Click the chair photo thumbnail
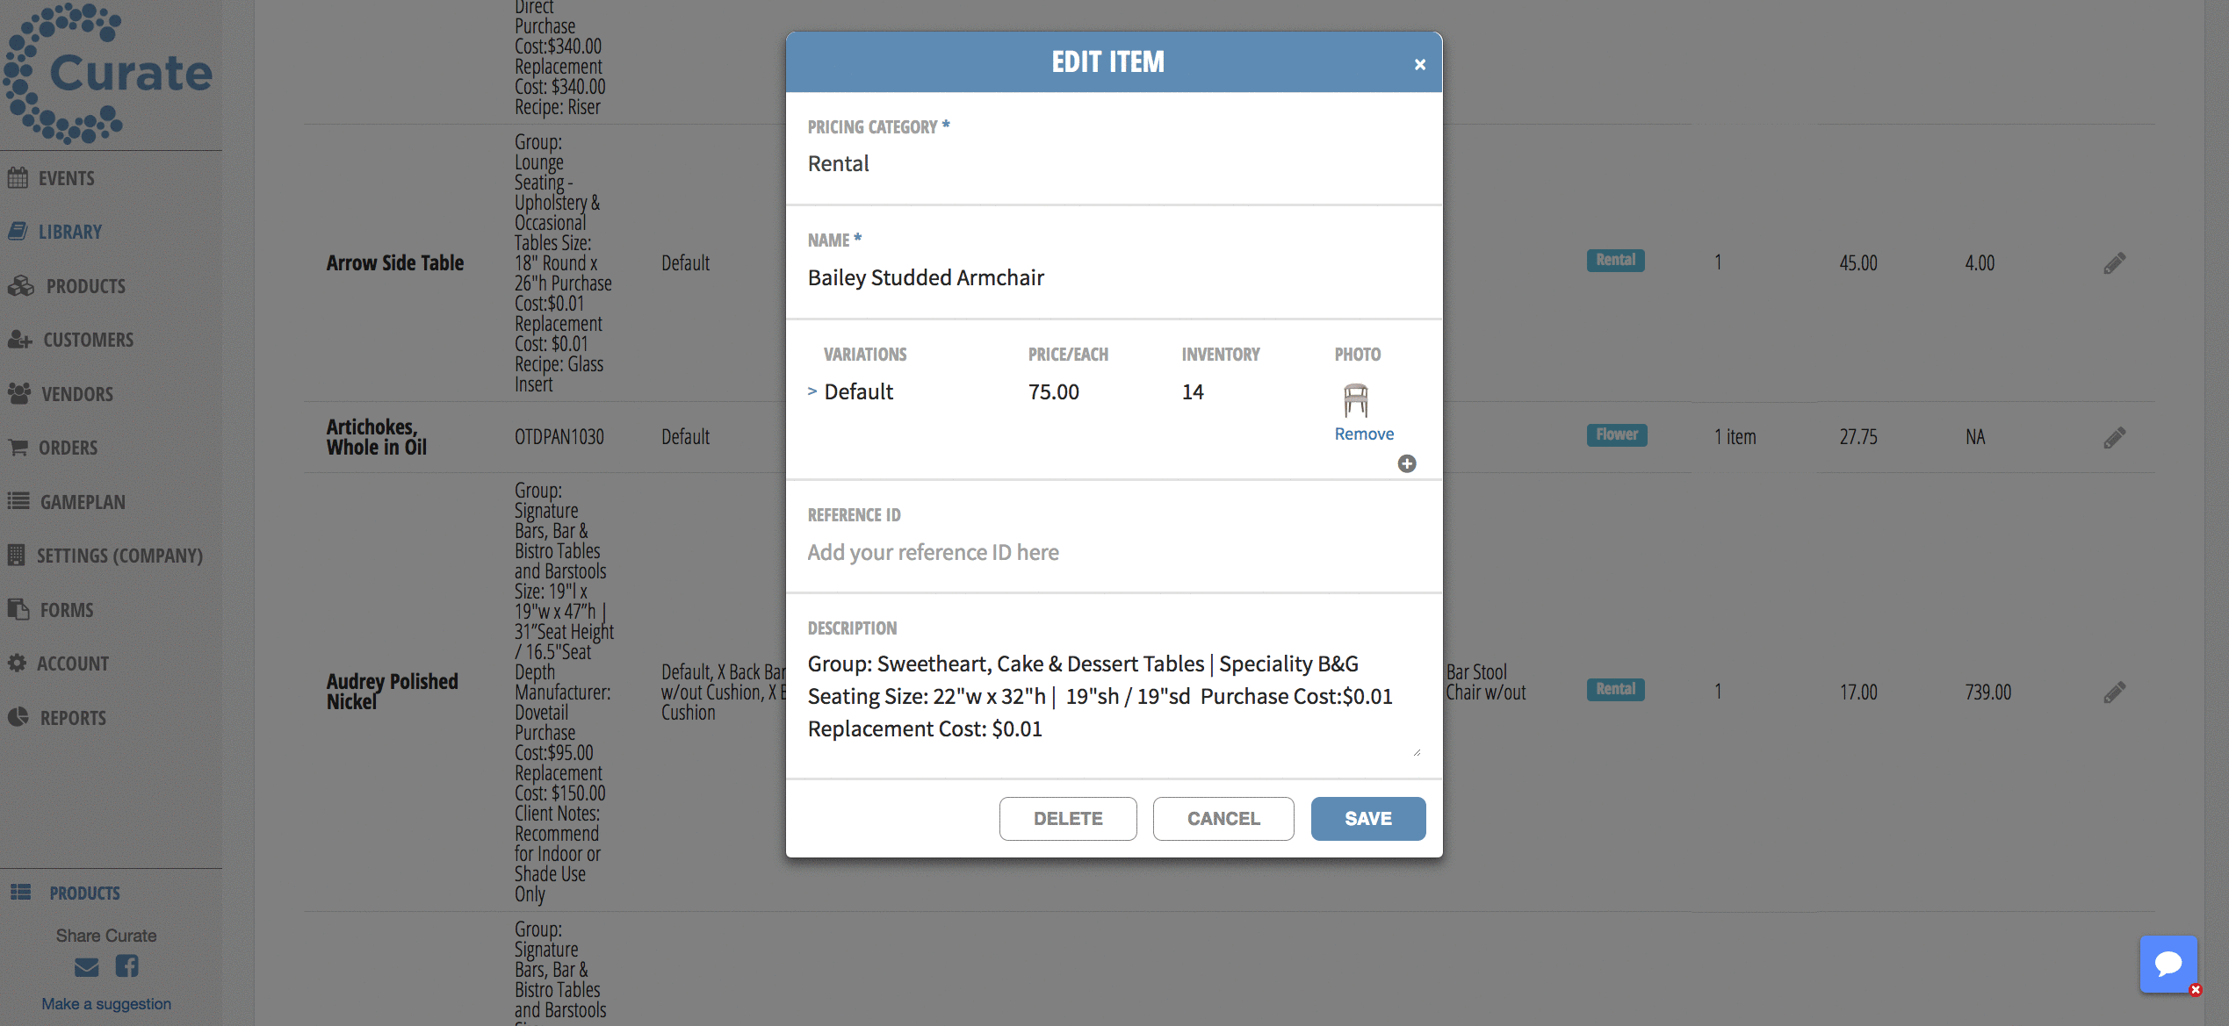This screenshot has width=2229, height=1026. 1356,398
